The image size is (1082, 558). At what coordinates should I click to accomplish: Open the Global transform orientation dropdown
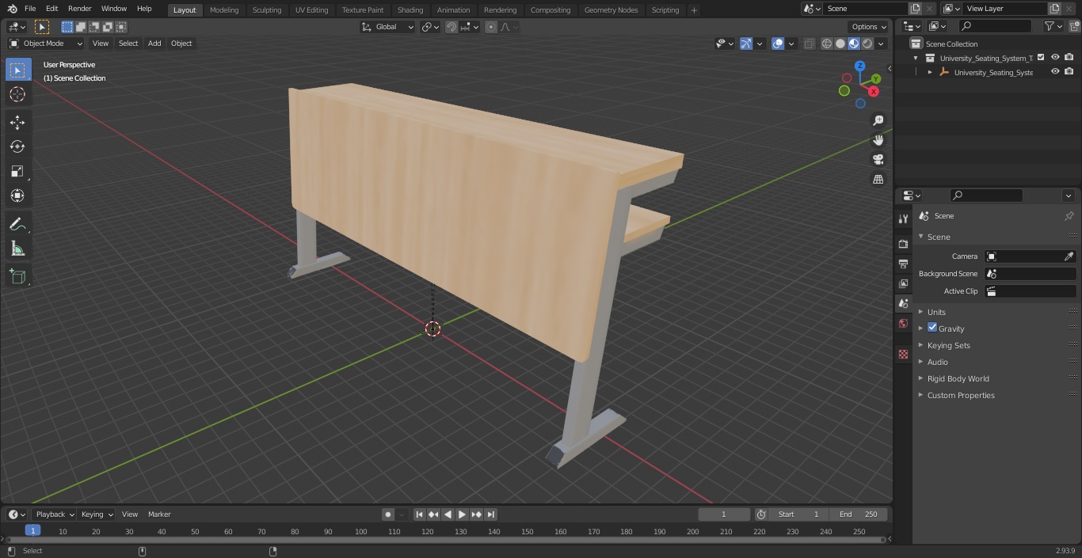pyautogui.click(x=387, y=27)
